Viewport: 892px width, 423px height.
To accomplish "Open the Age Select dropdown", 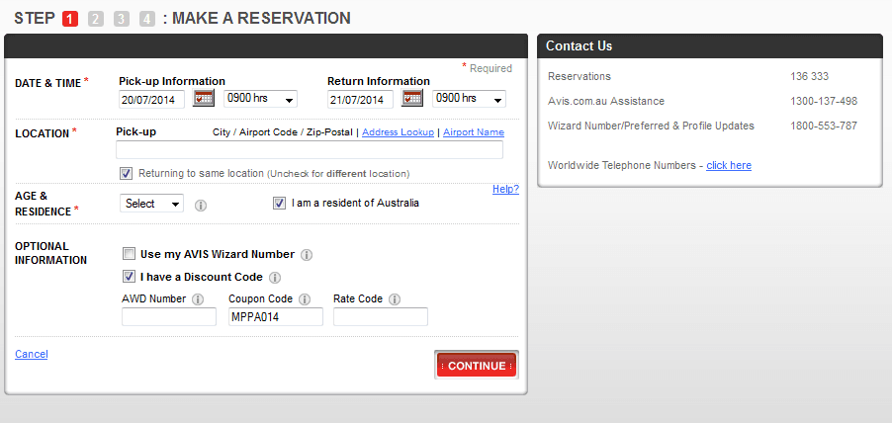I will click(x=151, y=204).
